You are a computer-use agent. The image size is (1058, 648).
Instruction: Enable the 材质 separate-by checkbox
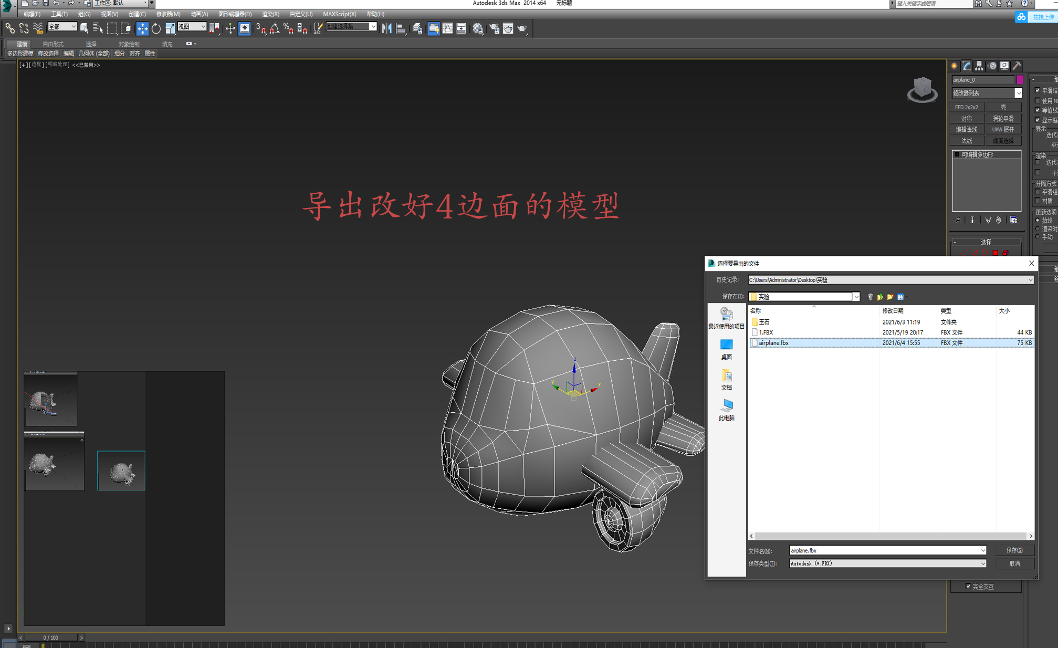(x=1038, y=201)
